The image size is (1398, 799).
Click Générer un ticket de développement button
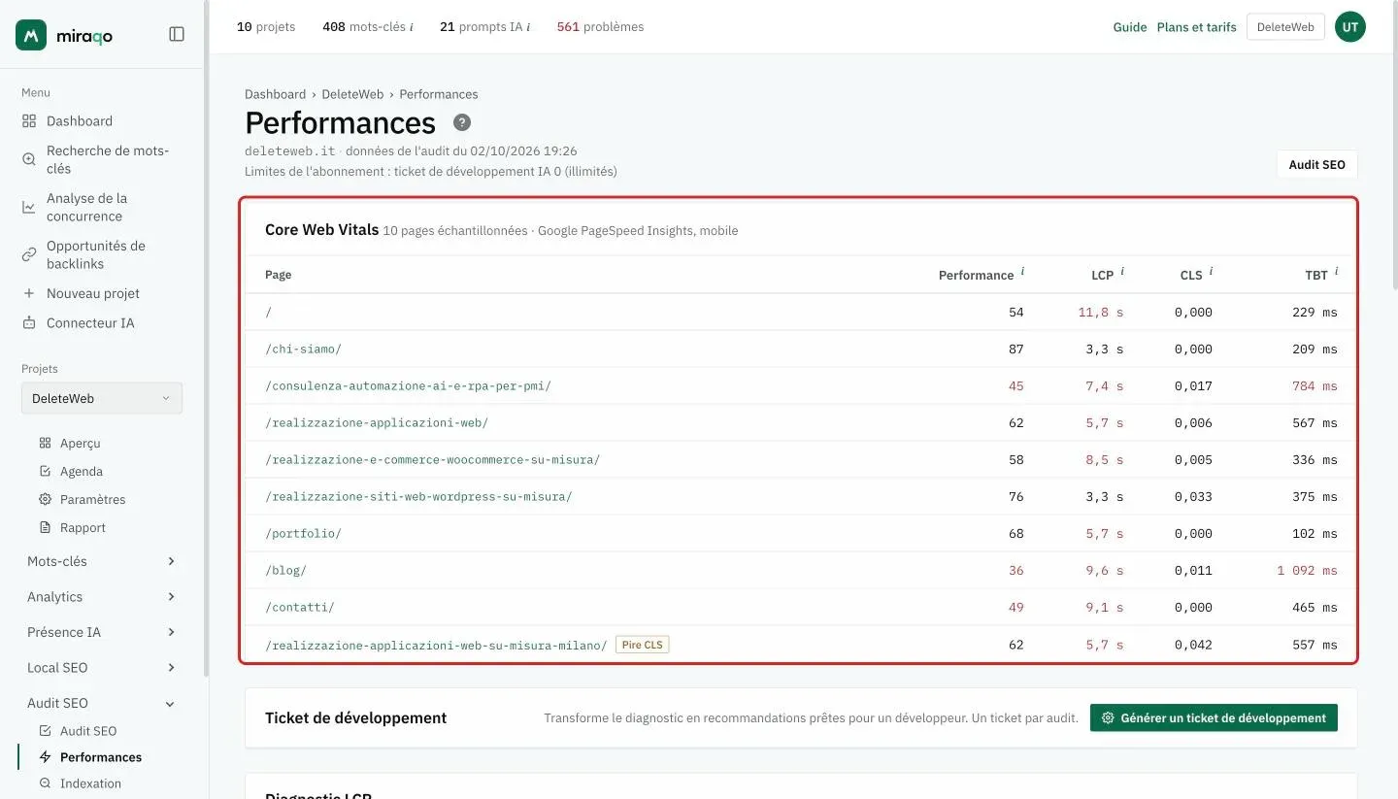coord(1214,718)
